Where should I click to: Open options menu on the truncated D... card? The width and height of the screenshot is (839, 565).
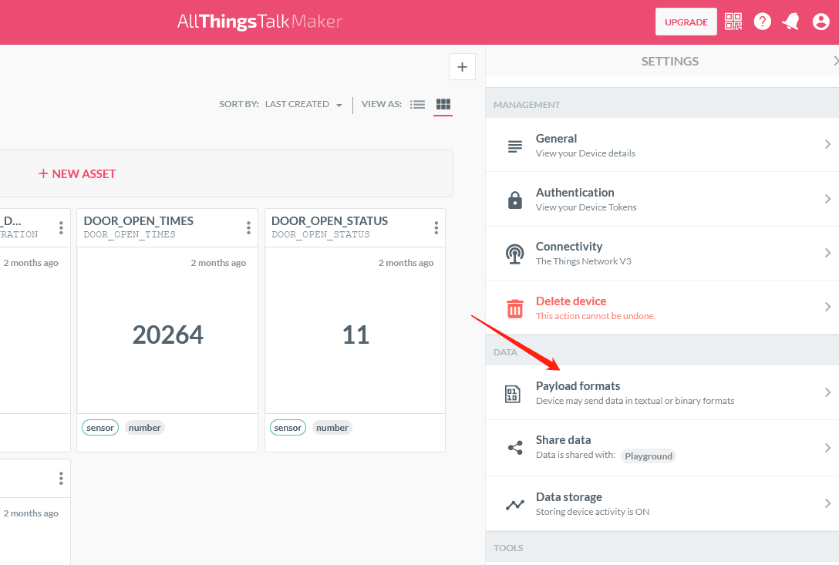click(x=61, y=228)
